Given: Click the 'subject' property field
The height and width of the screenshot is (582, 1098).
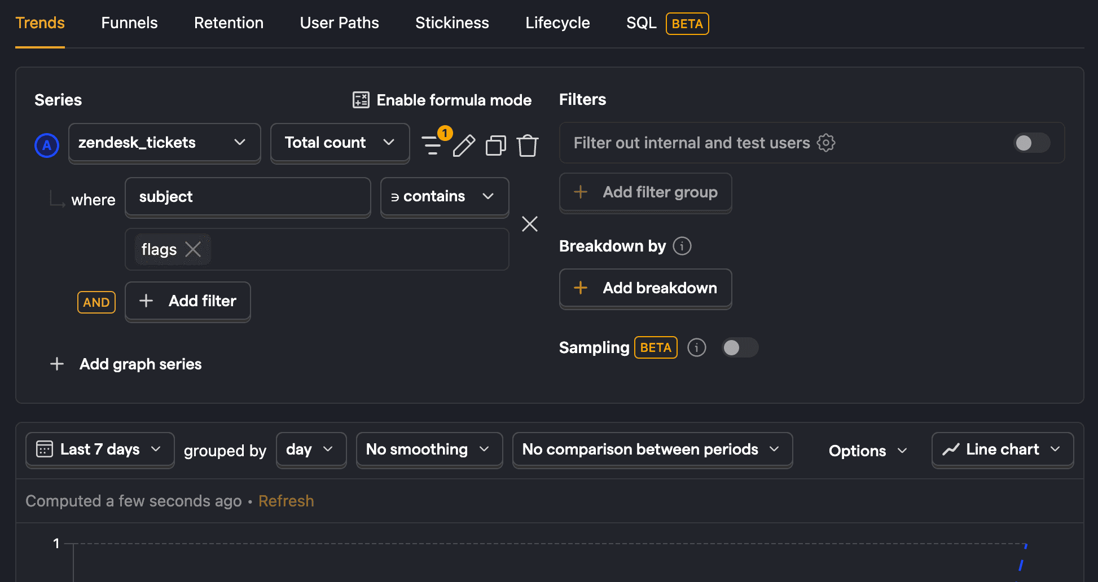Looking at the screenshot, I should pos(248,197).
